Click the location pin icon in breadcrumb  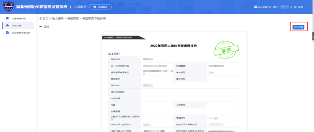pos(41,19)
